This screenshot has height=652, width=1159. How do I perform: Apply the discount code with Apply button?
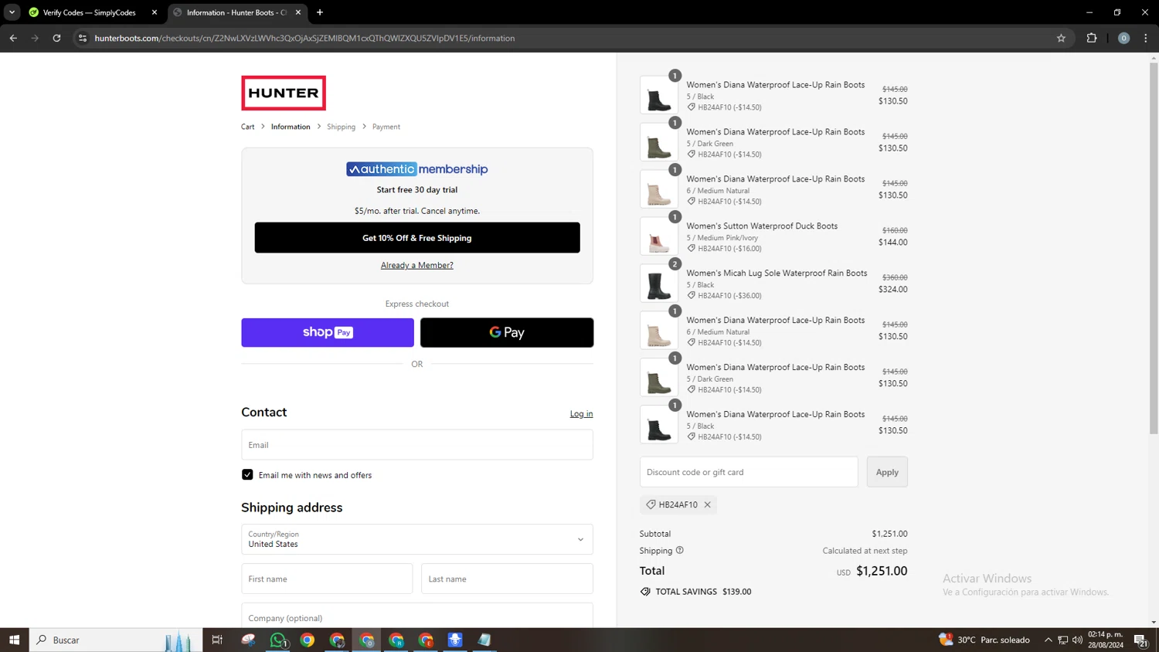click(887, 472)
